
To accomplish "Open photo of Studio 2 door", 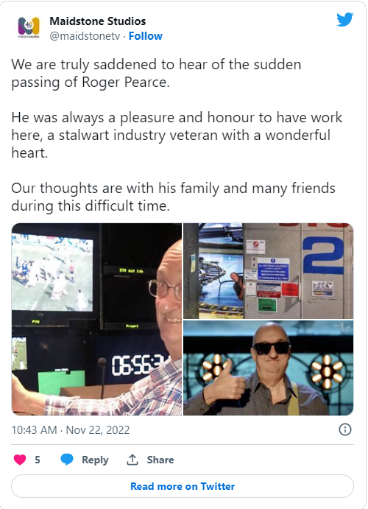I will coord(269,271).
